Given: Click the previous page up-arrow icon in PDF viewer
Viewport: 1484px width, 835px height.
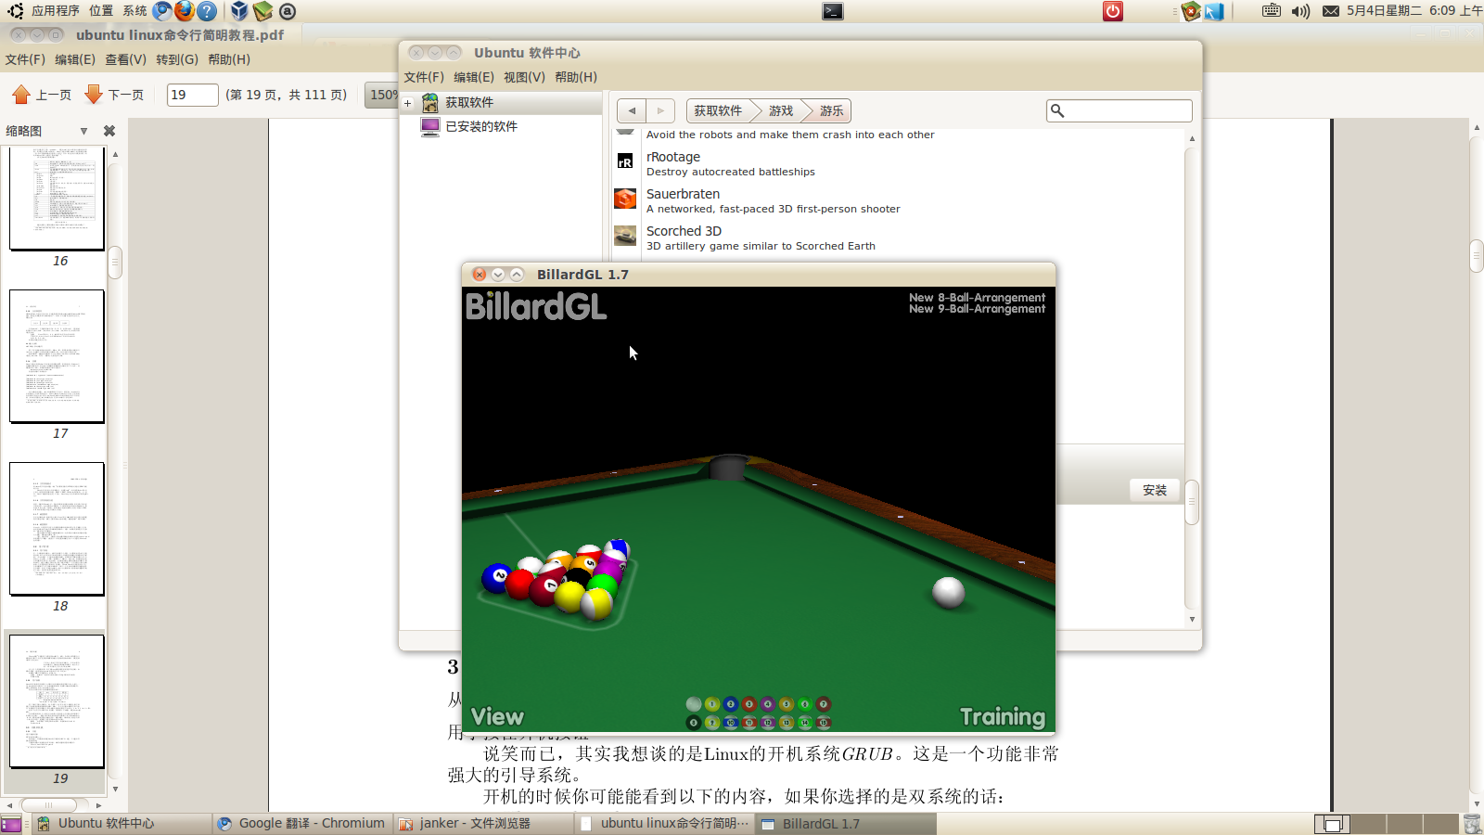Looking at the screenshot, I should [21, 95].
